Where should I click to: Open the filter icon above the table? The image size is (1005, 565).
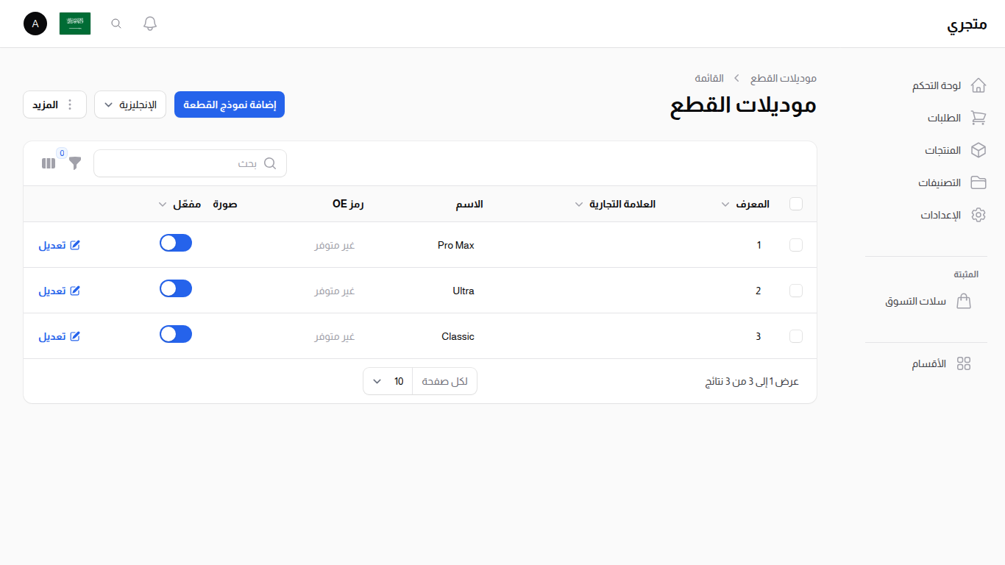tap(74, 163)
